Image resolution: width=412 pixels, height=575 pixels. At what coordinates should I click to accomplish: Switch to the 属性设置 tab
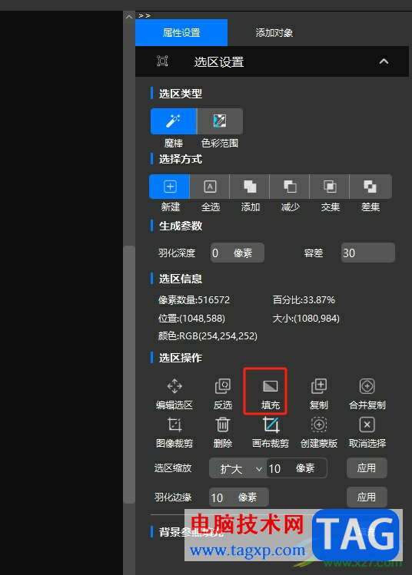(181, 33)
